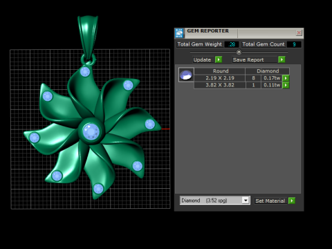
Task: Click the green arrow on the 0.11tw row
Action: click(x=286, y=85)
